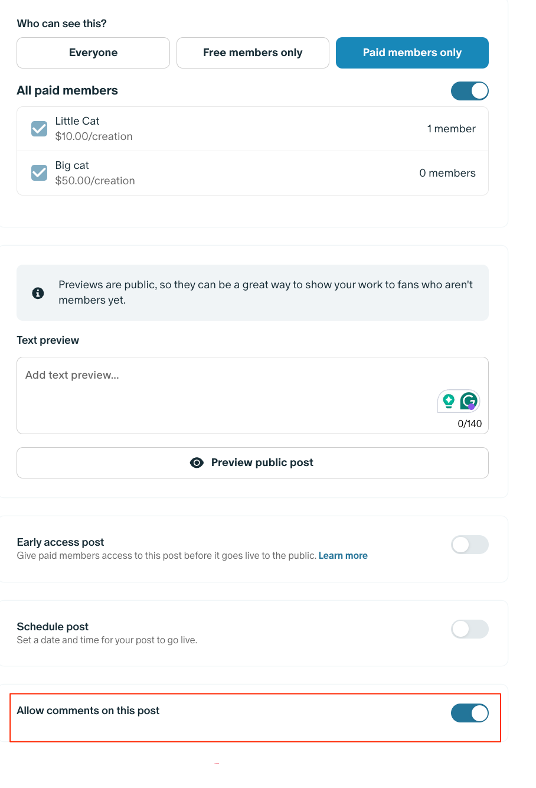Uncheck the Big cat membership tier
Image resolution: width=536 pixels, height=788 pixels.
[x=38, y=172]
